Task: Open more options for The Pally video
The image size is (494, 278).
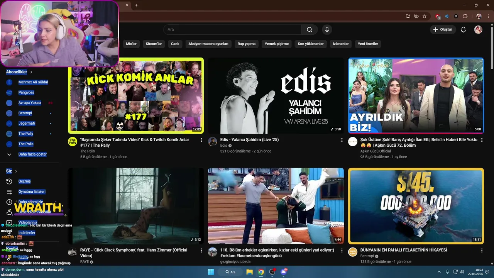Action: tap(201, 140)
